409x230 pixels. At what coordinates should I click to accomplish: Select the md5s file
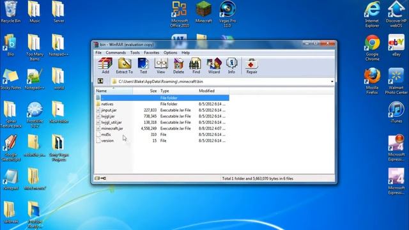point(162,135)
